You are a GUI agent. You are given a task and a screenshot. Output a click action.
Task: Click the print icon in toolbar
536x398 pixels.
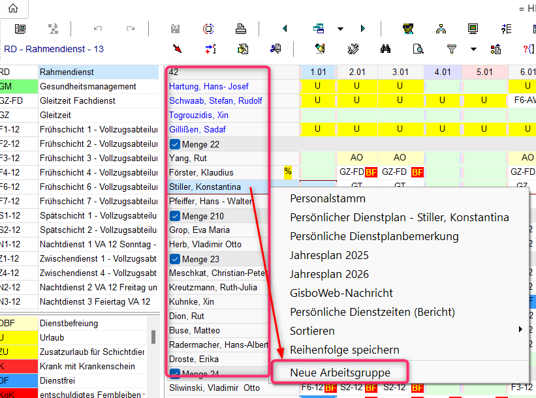[241, 29]
